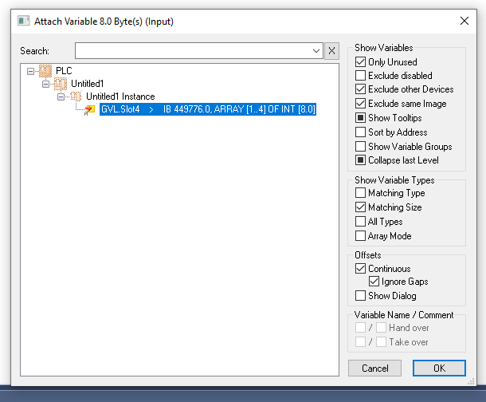
Task: Select the PLC tree label
Action: coord(64,71)
